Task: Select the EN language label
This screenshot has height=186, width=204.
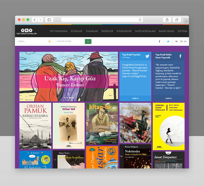Action: click(185, 42)
